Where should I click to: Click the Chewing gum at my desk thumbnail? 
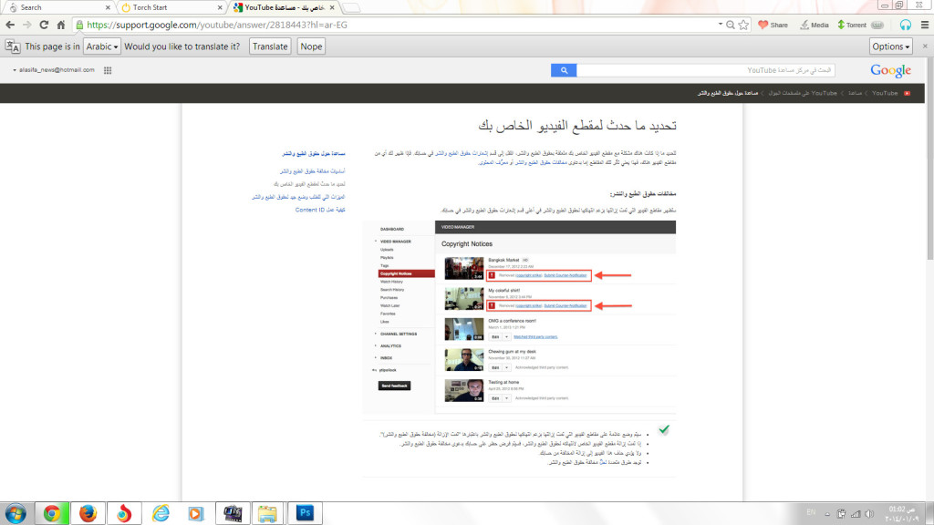(x=464, y=359)
